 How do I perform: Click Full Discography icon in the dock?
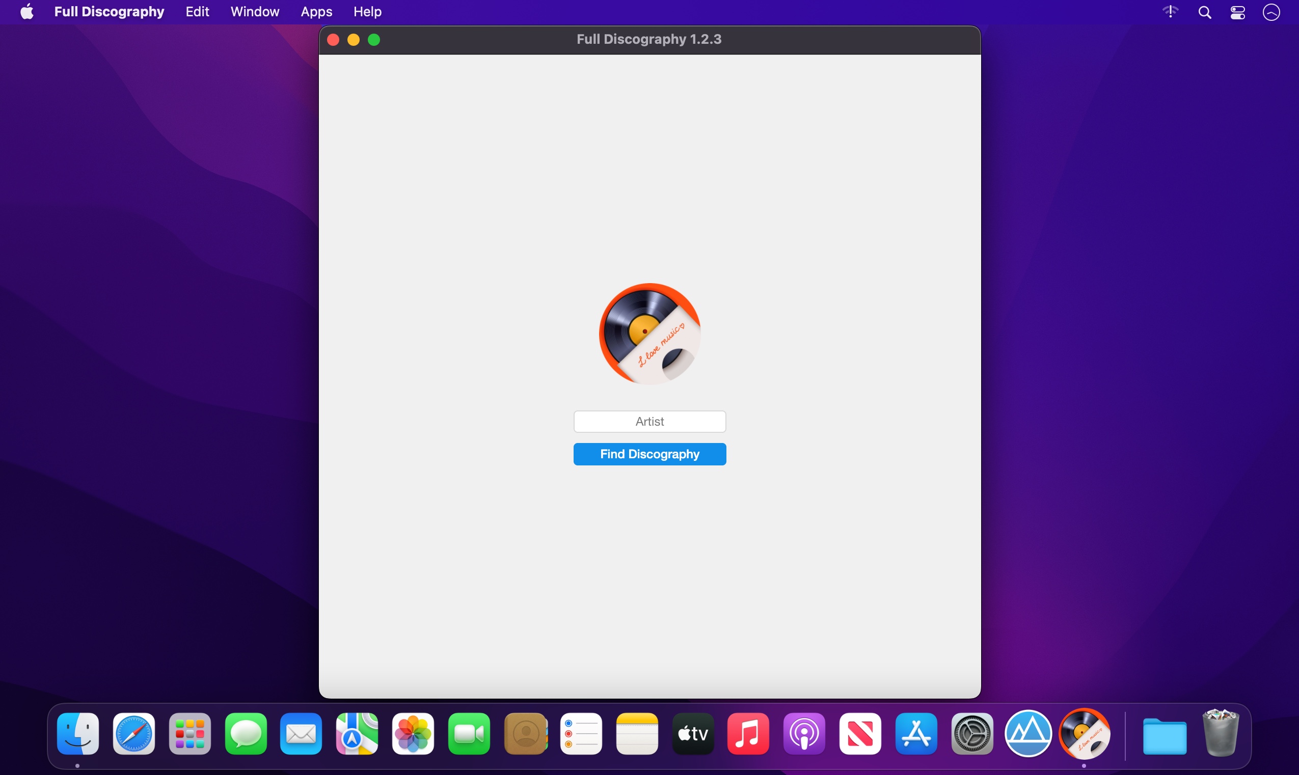[x=1085, y=734]
